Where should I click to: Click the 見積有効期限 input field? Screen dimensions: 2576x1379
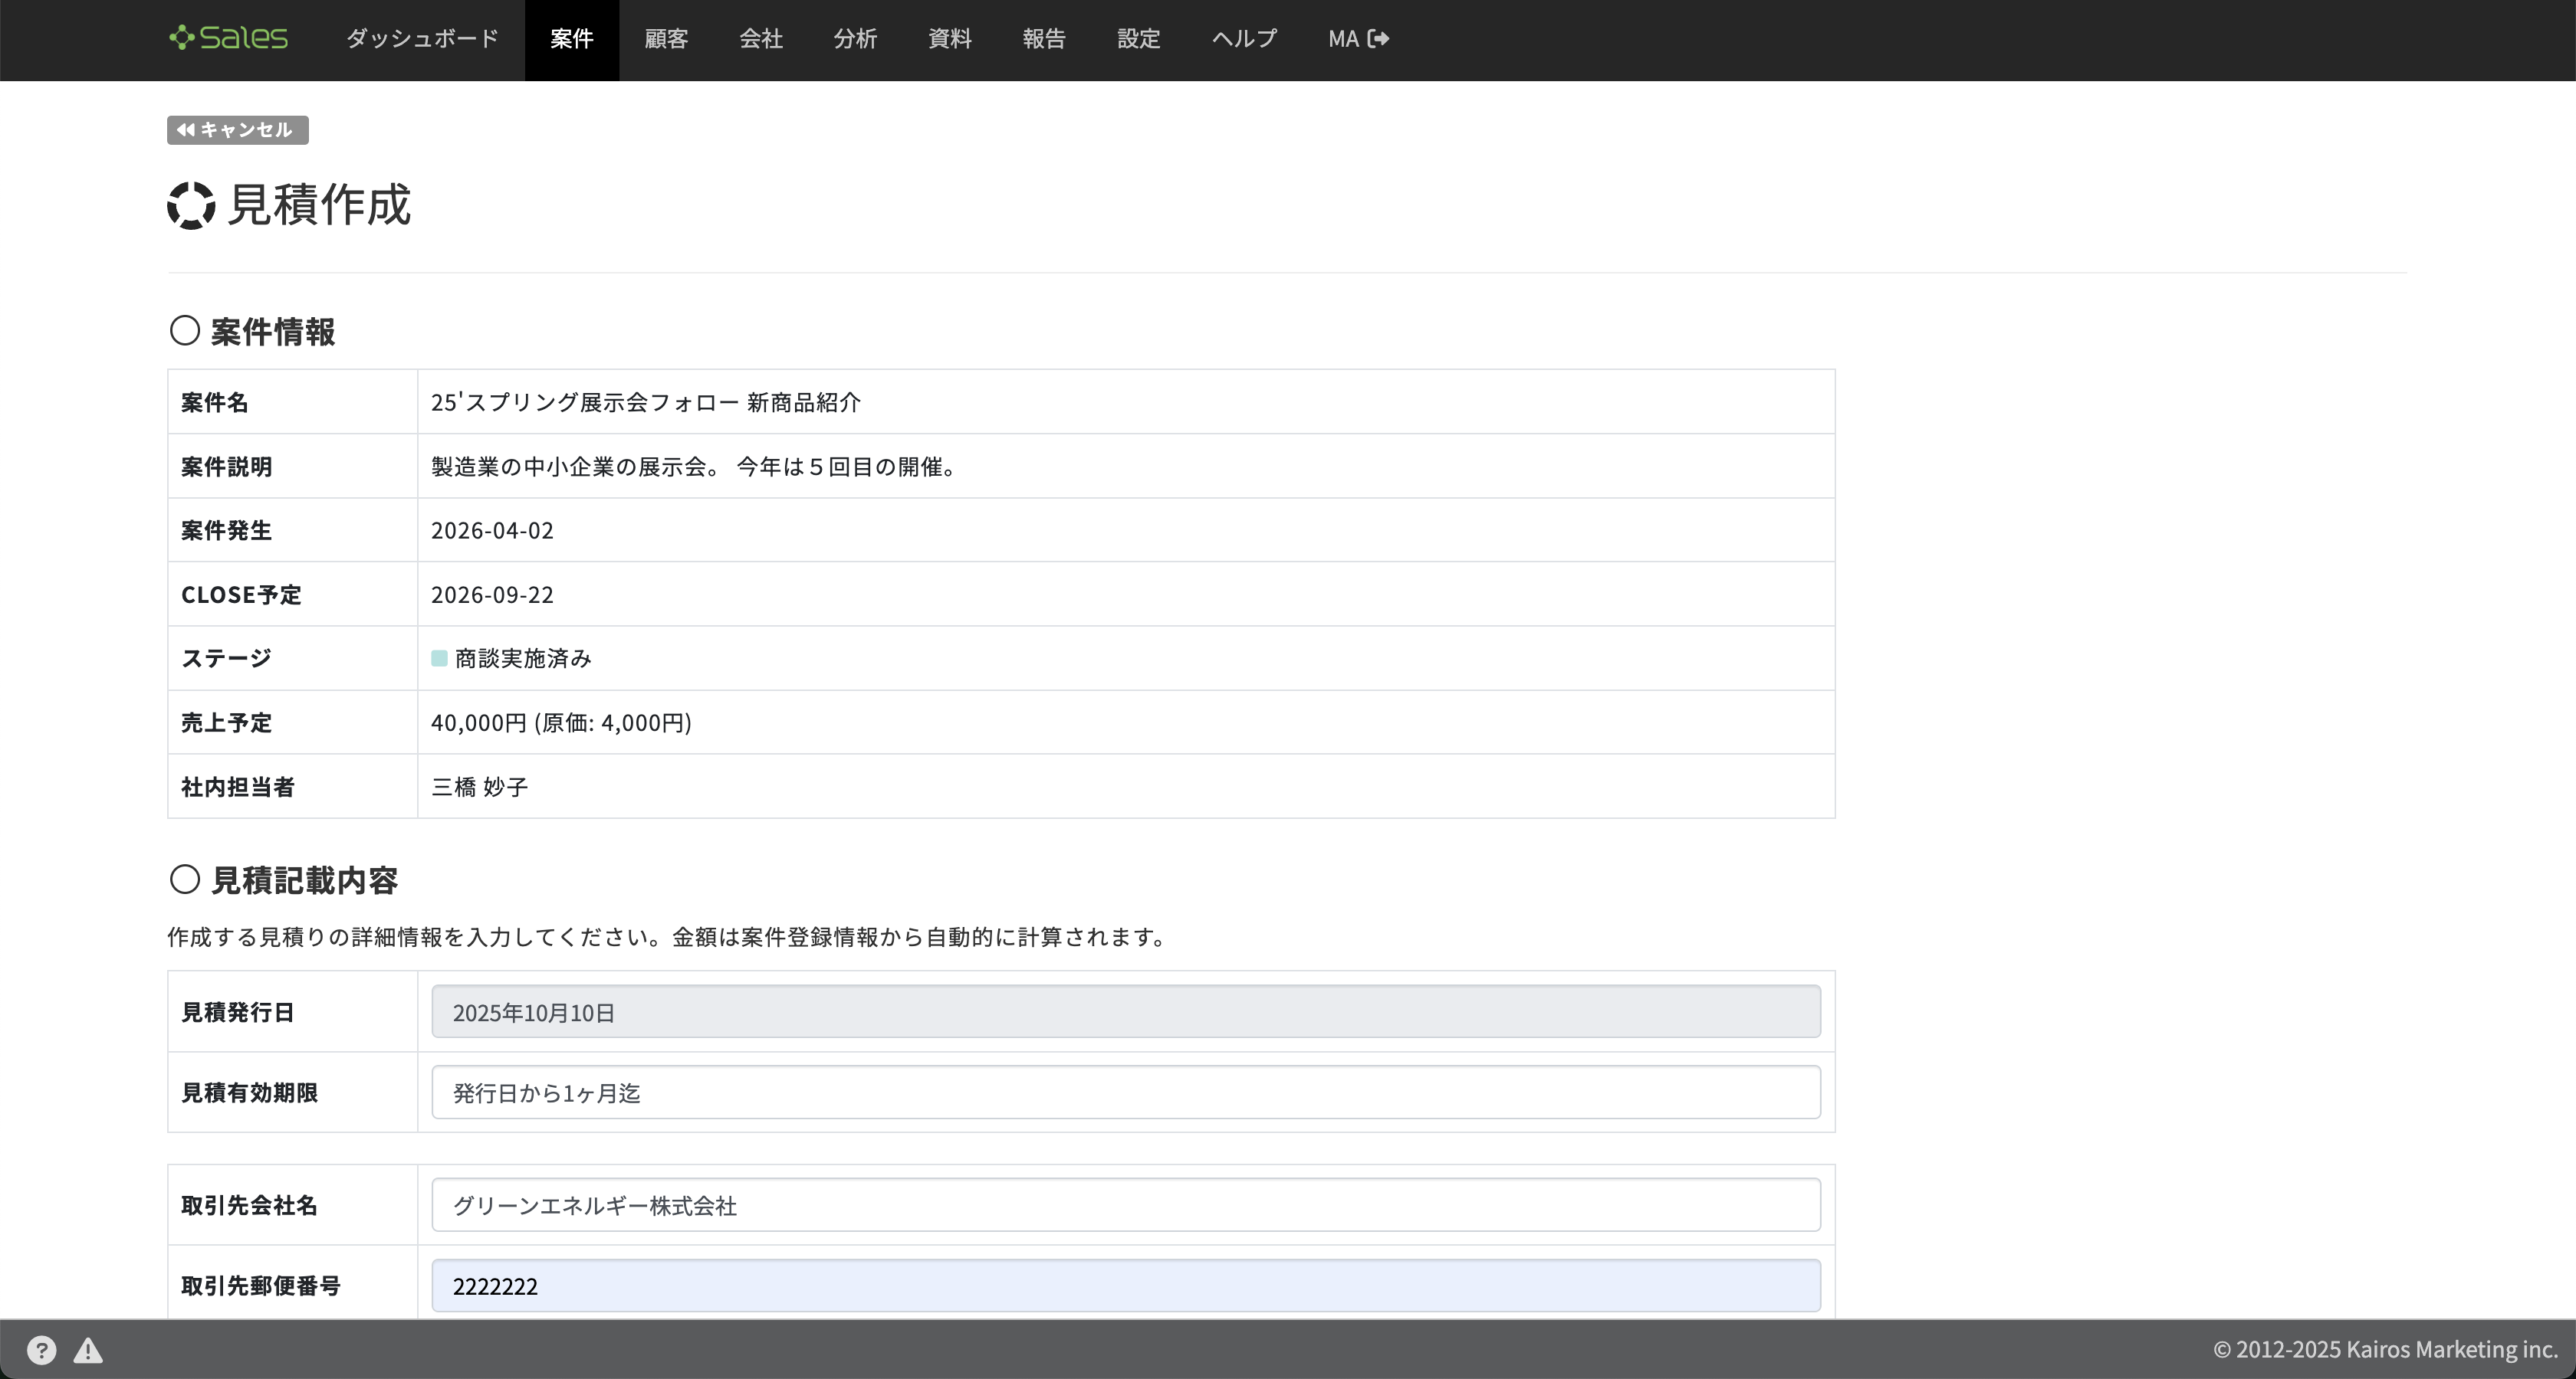[x=1125, y=1092]
